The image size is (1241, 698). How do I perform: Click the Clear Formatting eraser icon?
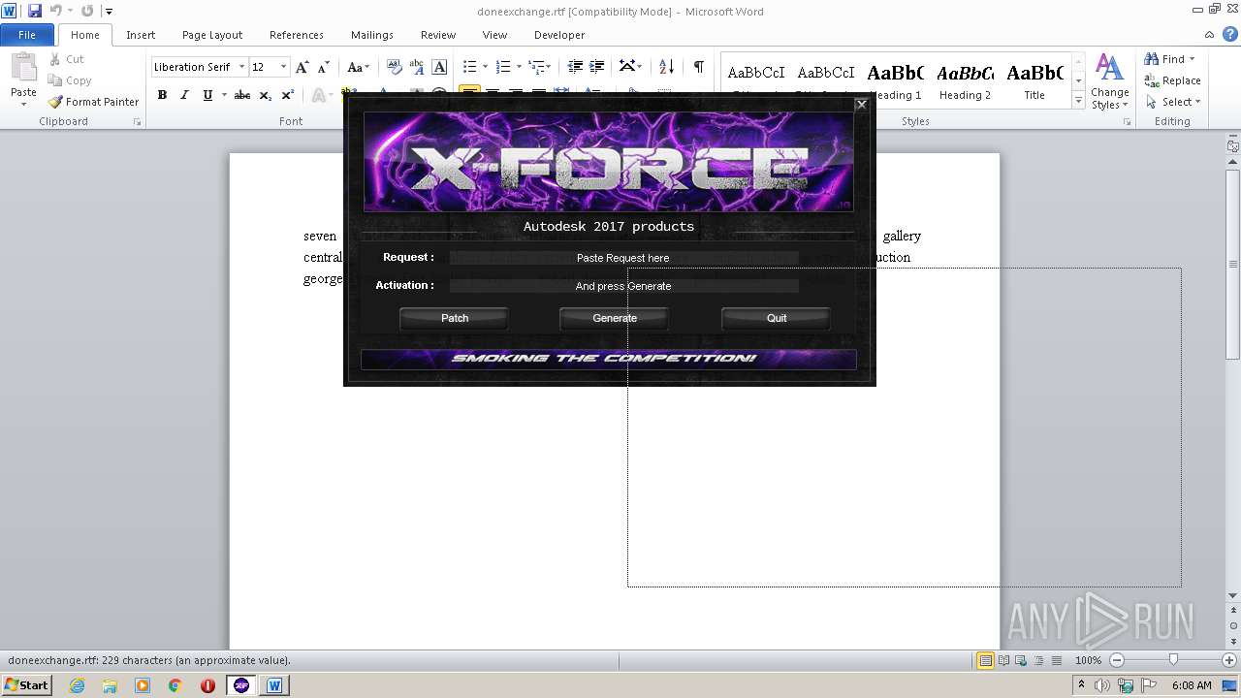[x=395, y=67]
